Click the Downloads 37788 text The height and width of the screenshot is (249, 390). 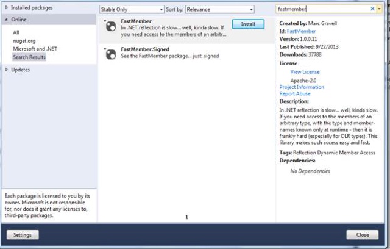(300, 54)
